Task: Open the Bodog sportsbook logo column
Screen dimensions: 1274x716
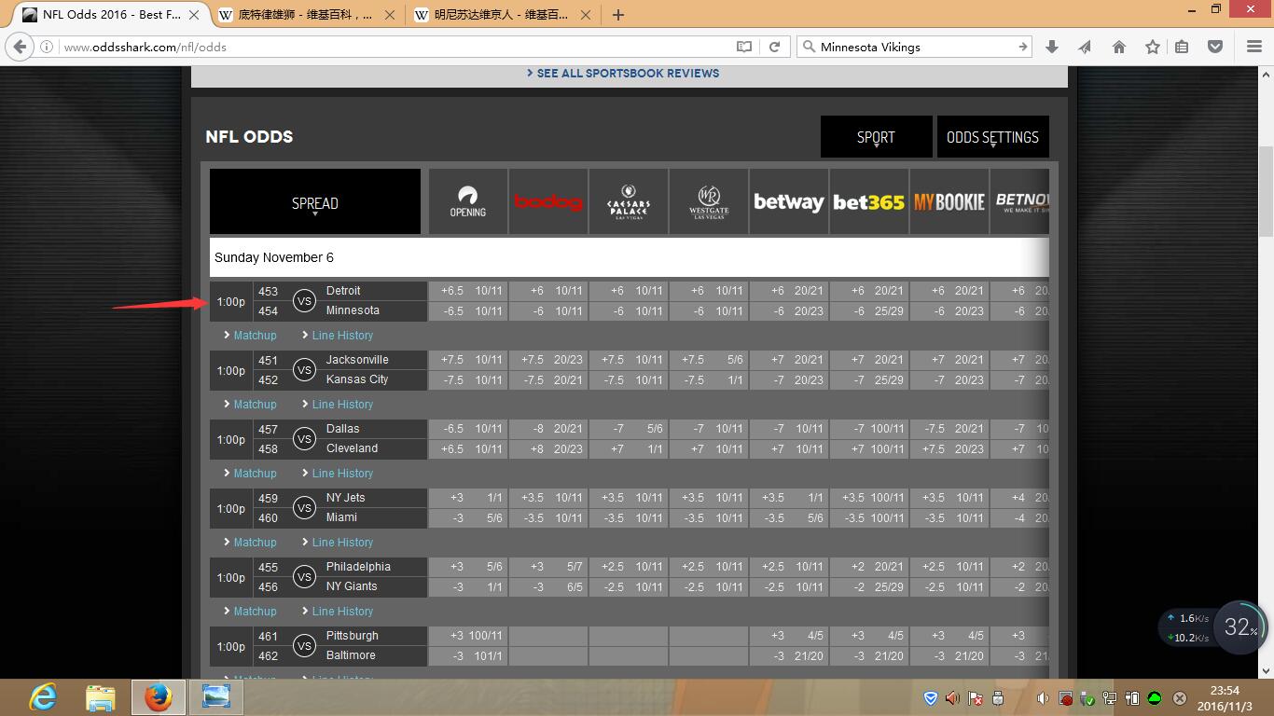Action: pyautogui.click(x=548, y=201)
